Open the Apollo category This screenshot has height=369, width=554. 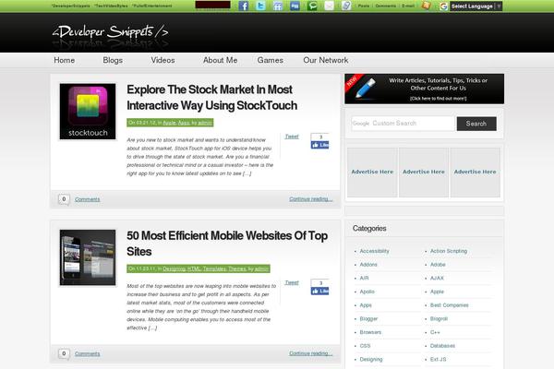pos(367,292)
